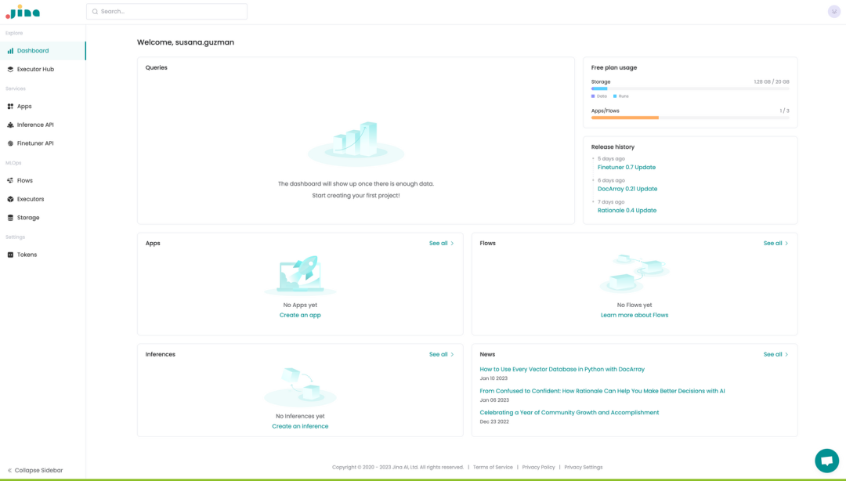Open the user avatar menu
The height and width of the screenshot is (481, 846).
834,11
